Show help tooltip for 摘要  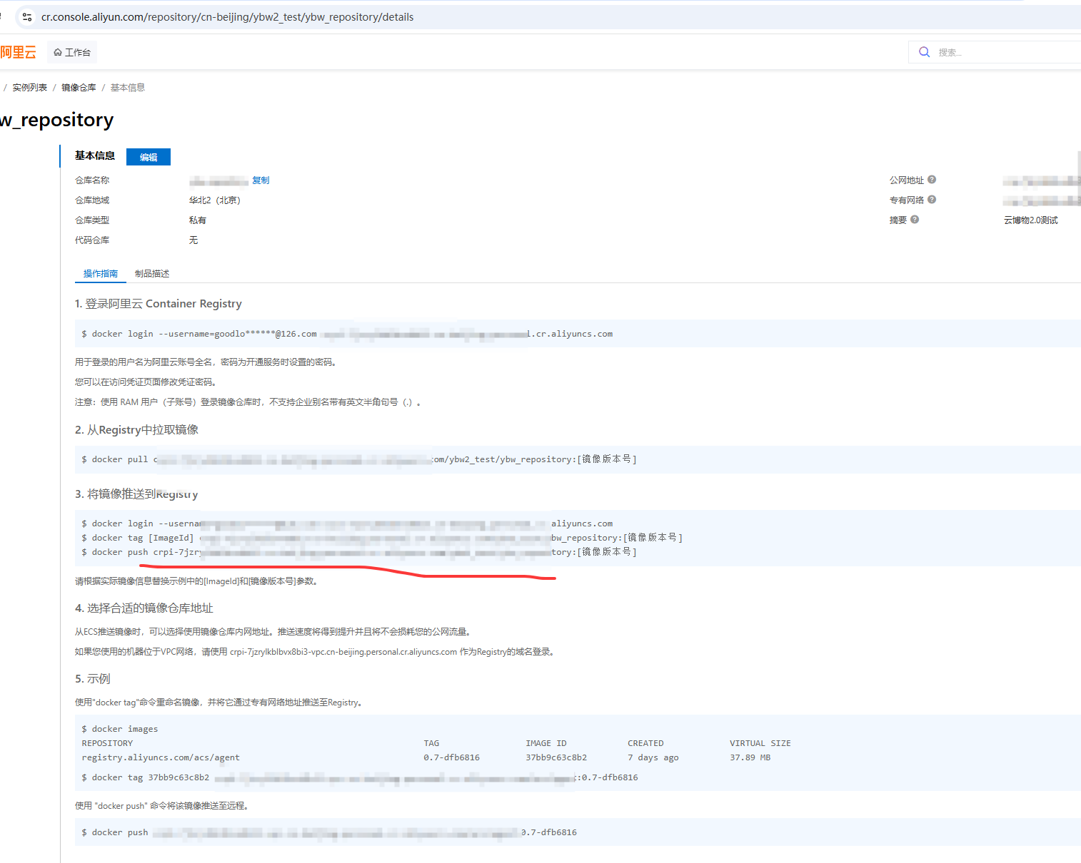[915, 220]
